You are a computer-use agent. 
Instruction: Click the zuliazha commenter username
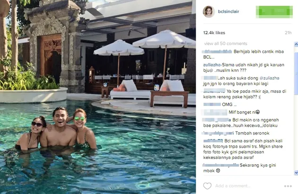point(212,65)
